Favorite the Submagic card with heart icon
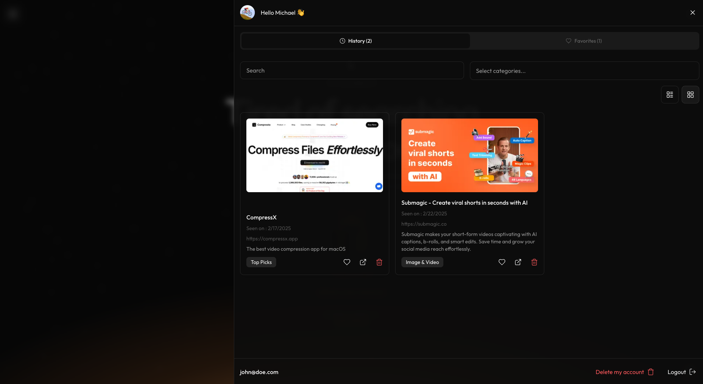Viewport: 703px width, 384px height. tap(502, 262)
